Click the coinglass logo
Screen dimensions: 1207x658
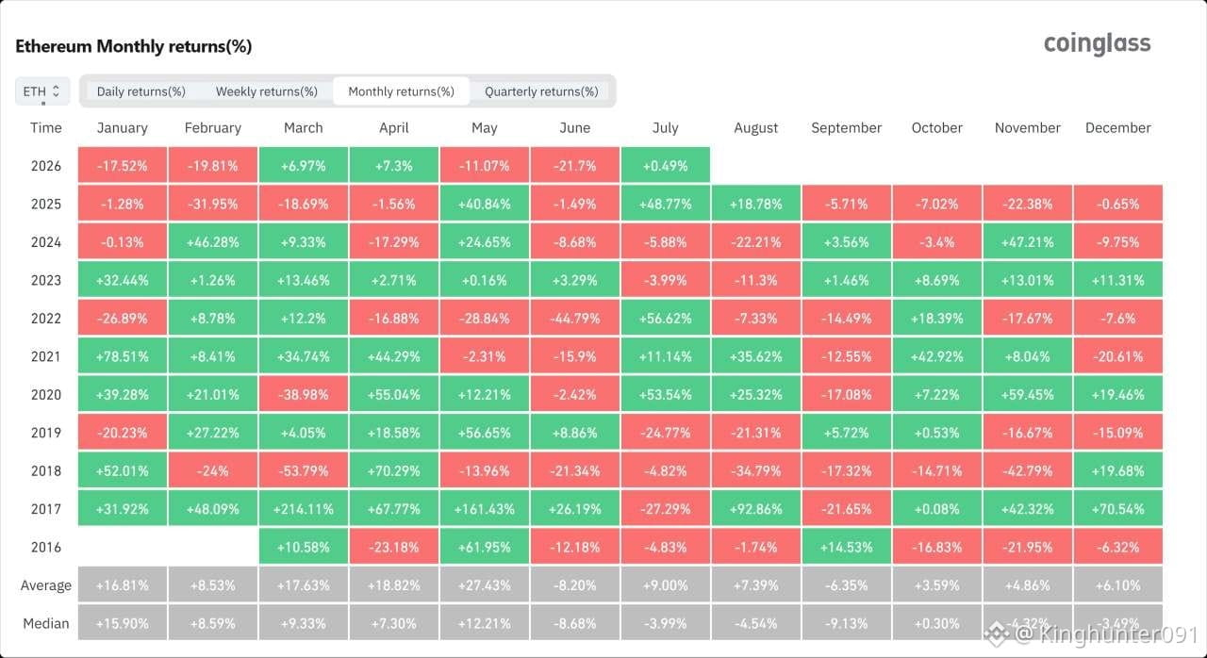pyautogui.click(x=1097, y=43)
